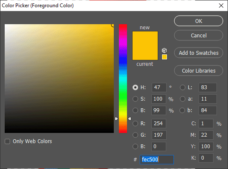Click the Y yellow field showing 100
The width and height of the screenshot is (228, 169).
(206, 146)
